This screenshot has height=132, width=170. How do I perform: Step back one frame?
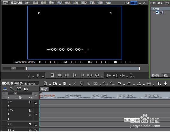tap(67, 75)
